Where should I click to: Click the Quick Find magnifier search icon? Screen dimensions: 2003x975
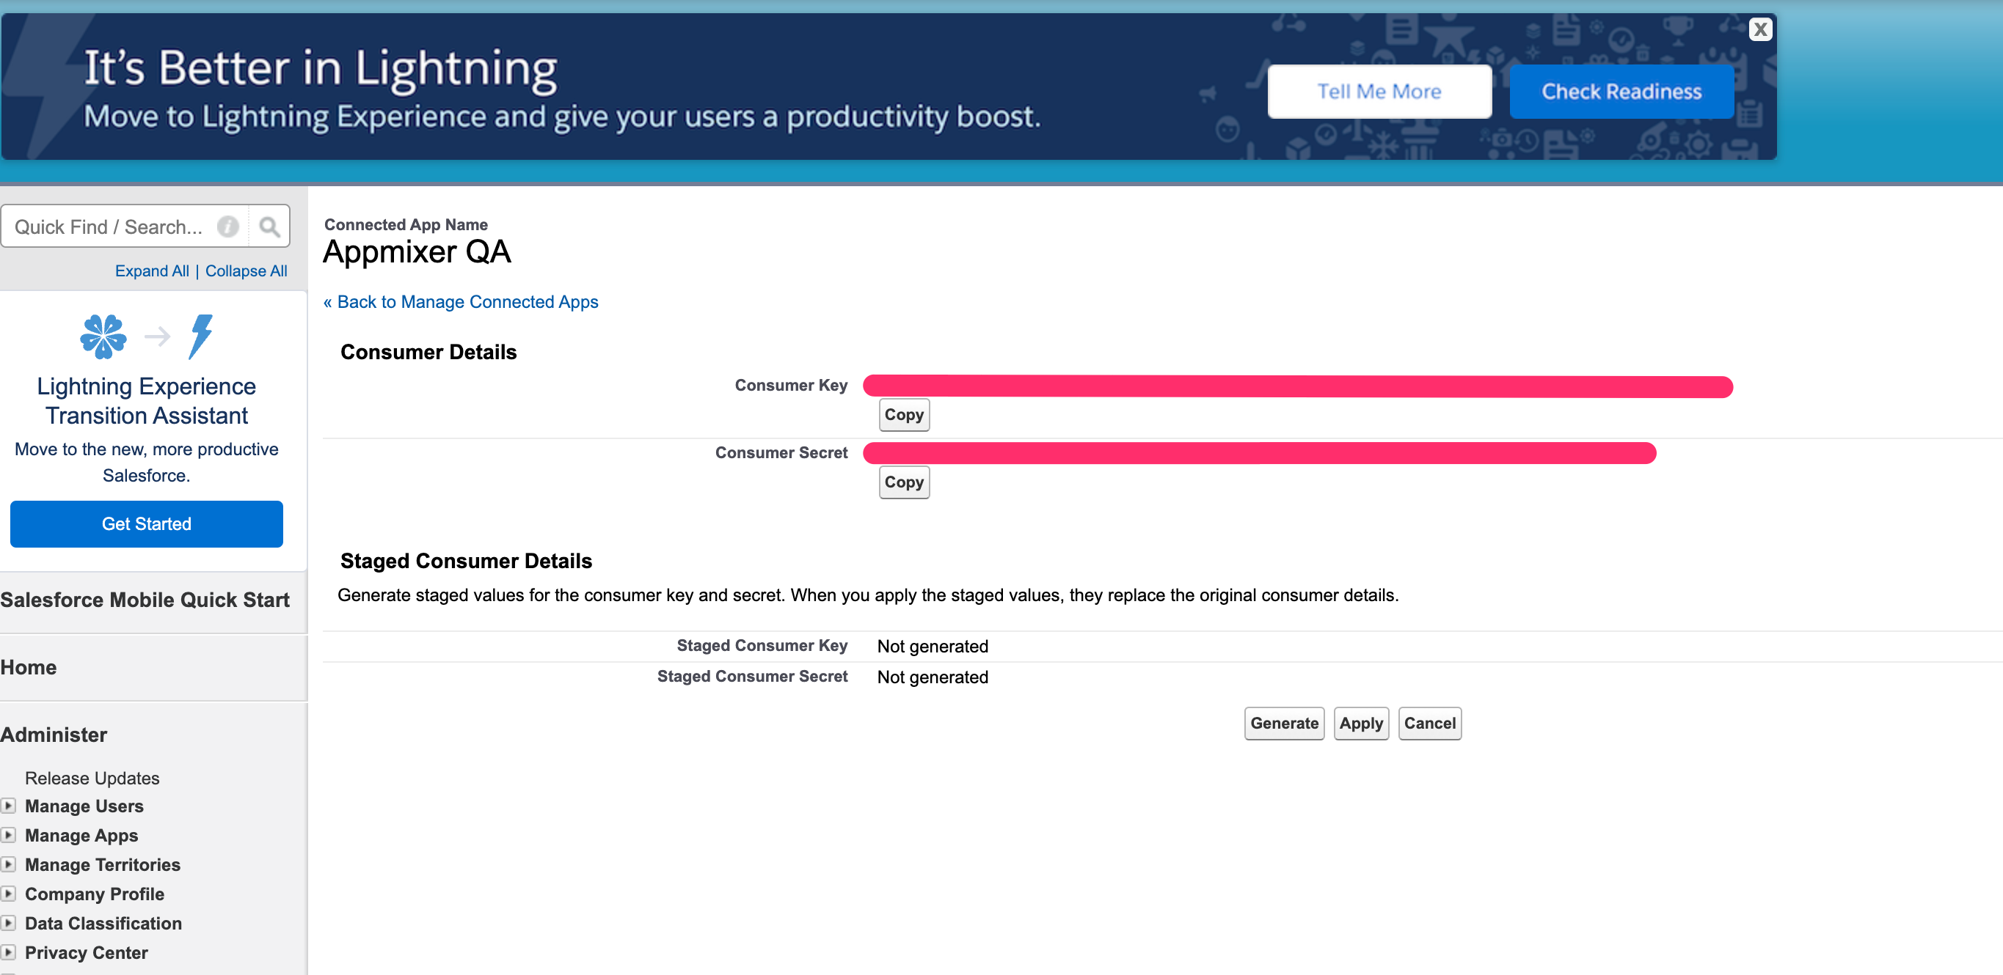tap(269, 226)
